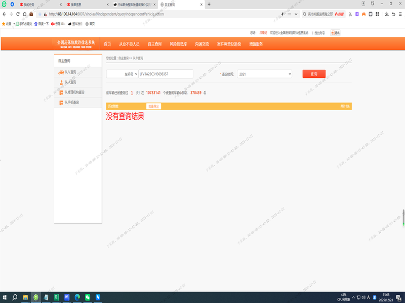Open the 查询时间 year dropdown showing 2021
This screenshot has width=405, height=303.
point(264,74)
